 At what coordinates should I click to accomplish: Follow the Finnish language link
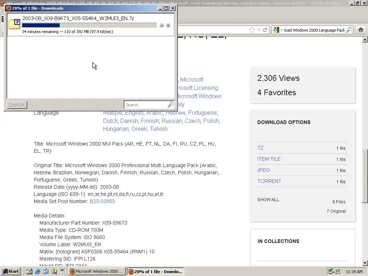click(150, 121)
